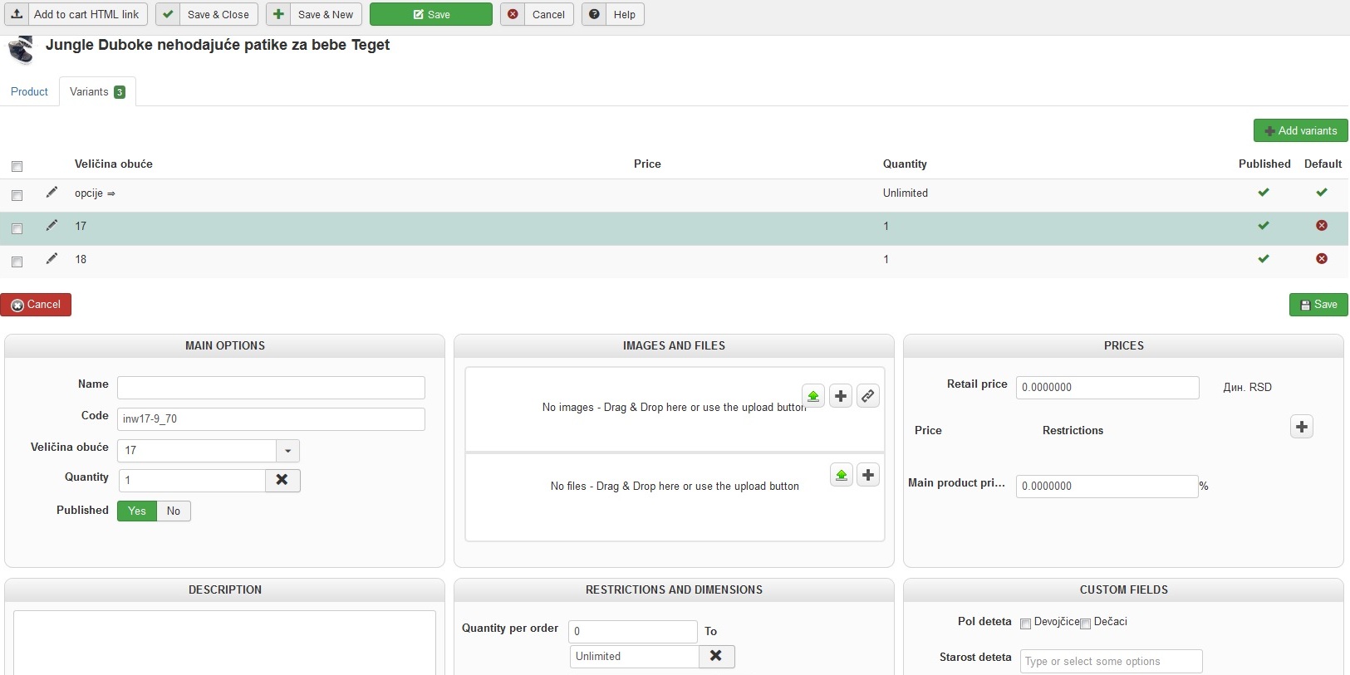Viewport: 1350px width, 675px height.
Task: Click the Price column header in the variants table
Action: point(647,164)
